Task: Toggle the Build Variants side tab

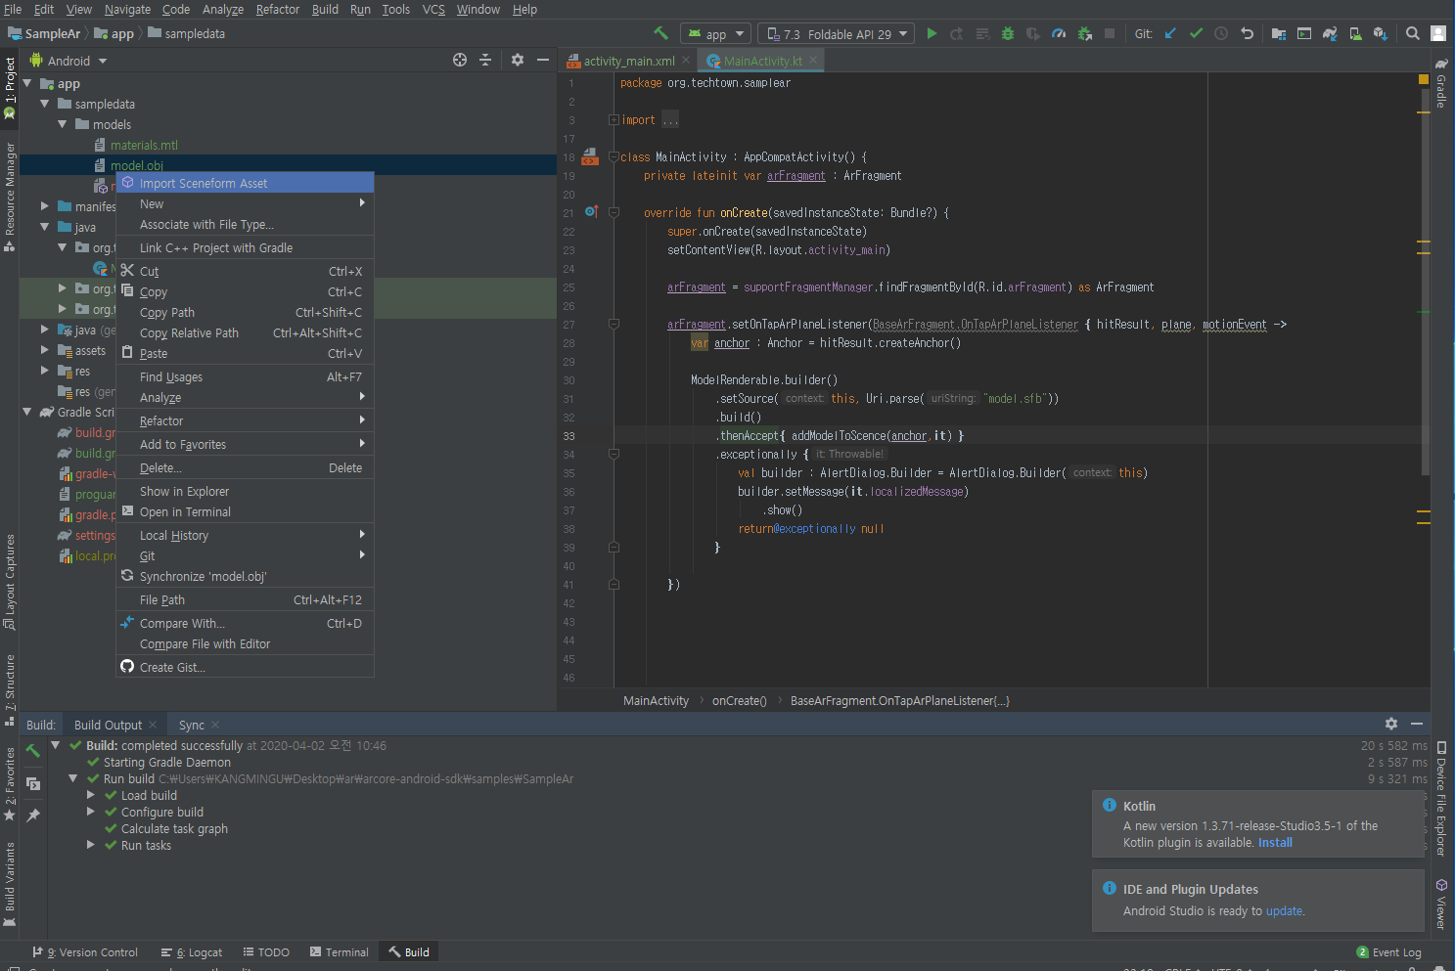Action: click(x=10, y=883)
